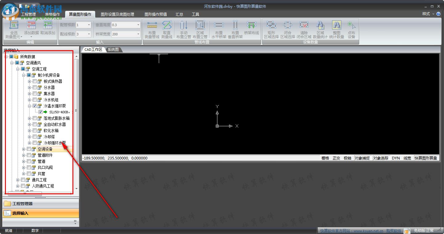The image size is (444, 234).
Task: Check the 板式换热器 checkbox
Action: click(35, 81)
